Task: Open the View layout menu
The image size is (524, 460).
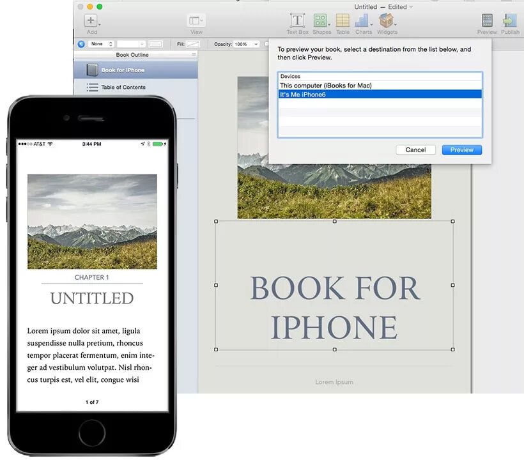Action: click(x=196, y=20)
